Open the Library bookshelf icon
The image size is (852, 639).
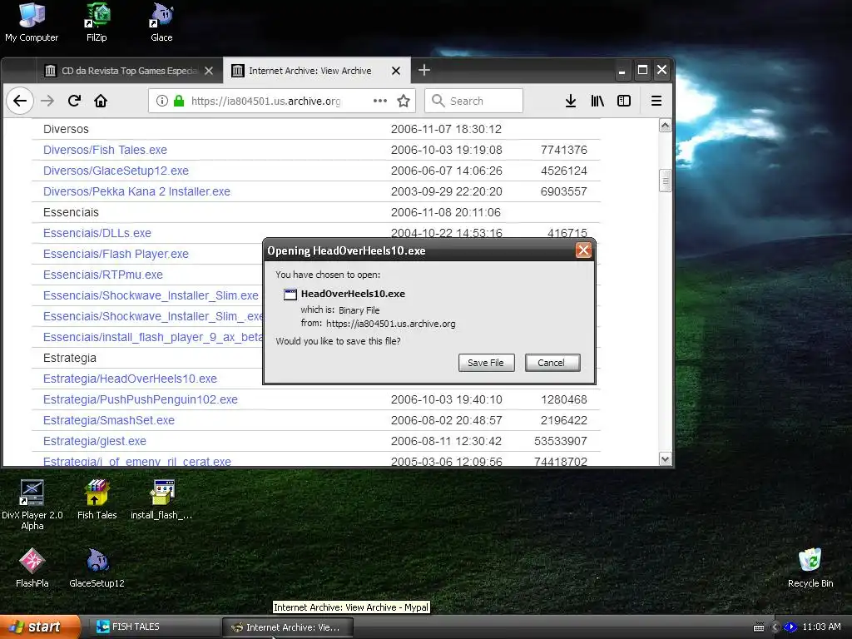coord(597,101)
